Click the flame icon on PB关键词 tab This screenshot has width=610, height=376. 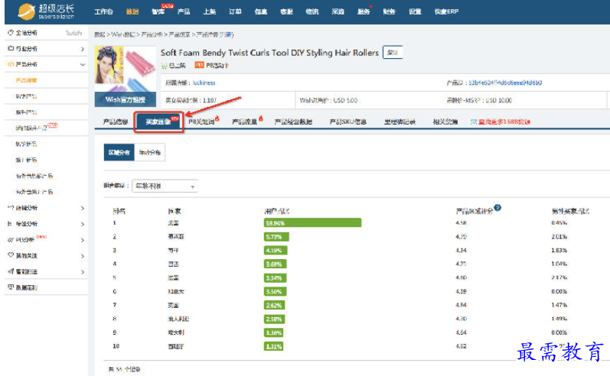(x=217, y=118)
